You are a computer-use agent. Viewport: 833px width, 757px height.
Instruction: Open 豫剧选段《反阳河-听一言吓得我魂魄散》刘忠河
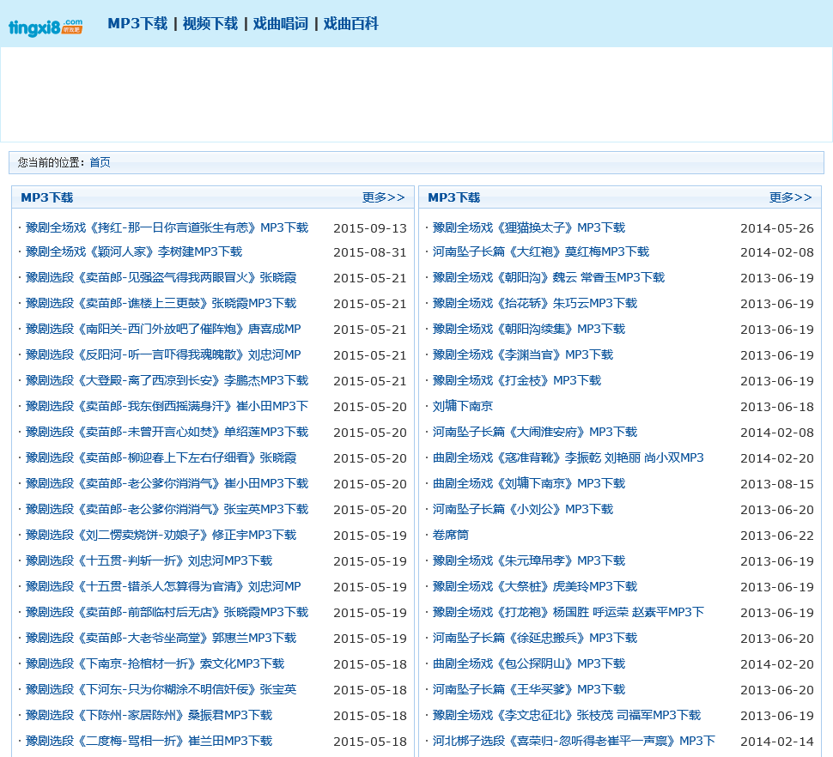coord(163,354)
